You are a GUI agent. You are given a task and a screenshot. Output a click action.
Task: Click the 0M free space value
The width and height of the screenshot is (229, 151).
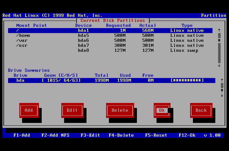point(151,80)
